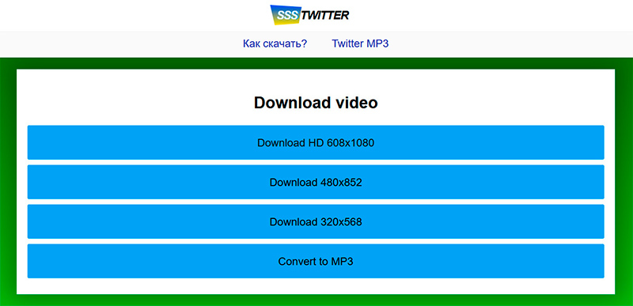This screenshot has width=633, height=306.
Task: Click the TWITTER wordmark in the header
Action: tap(325, 15)
